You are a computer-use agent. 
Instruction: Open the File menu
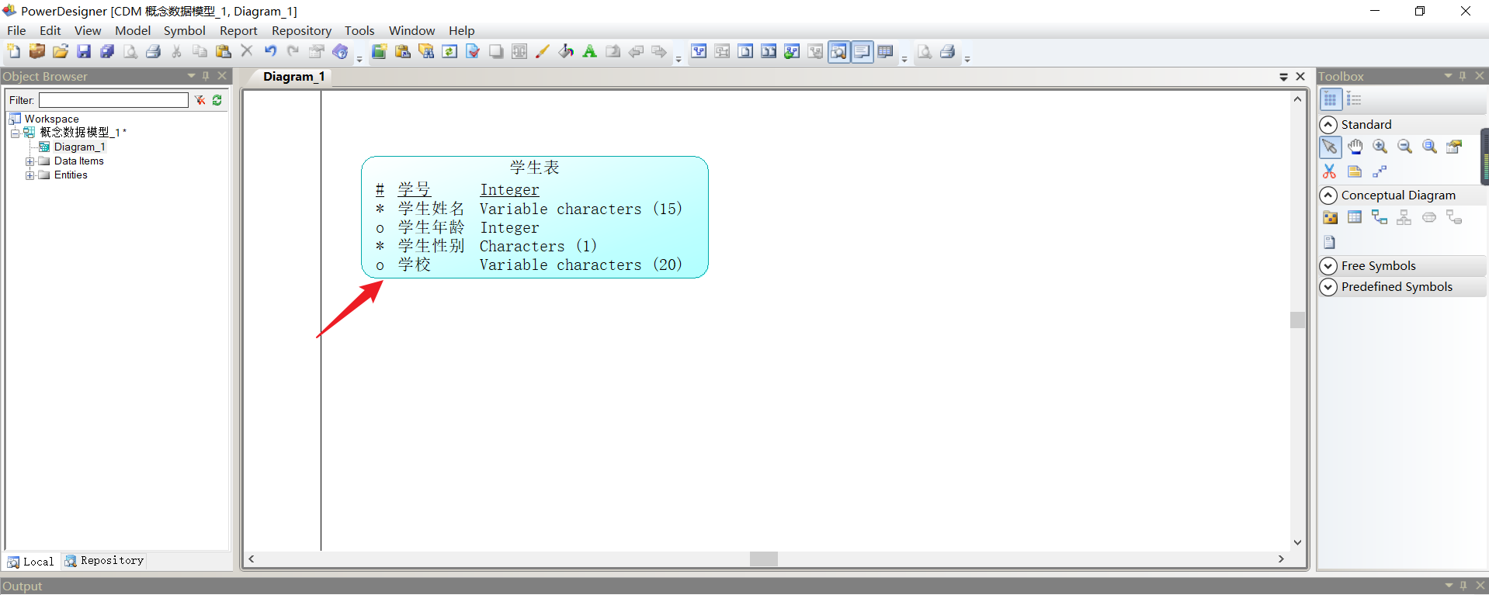pyautogui.click(x=16, y=31)
